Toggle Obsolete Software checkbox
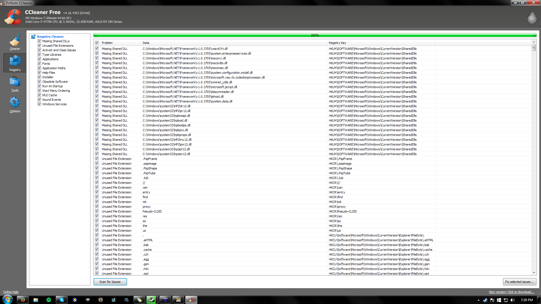This screenshot has width=541, height=304. 39,82
